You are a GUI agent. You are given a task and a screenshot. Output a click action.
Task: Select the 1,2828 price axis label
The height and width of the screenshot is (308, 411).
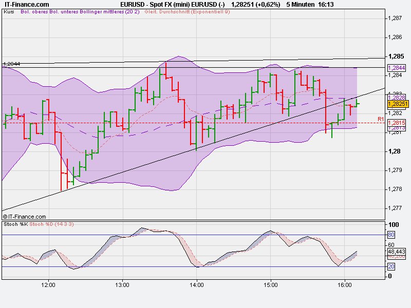click(396, 97)
